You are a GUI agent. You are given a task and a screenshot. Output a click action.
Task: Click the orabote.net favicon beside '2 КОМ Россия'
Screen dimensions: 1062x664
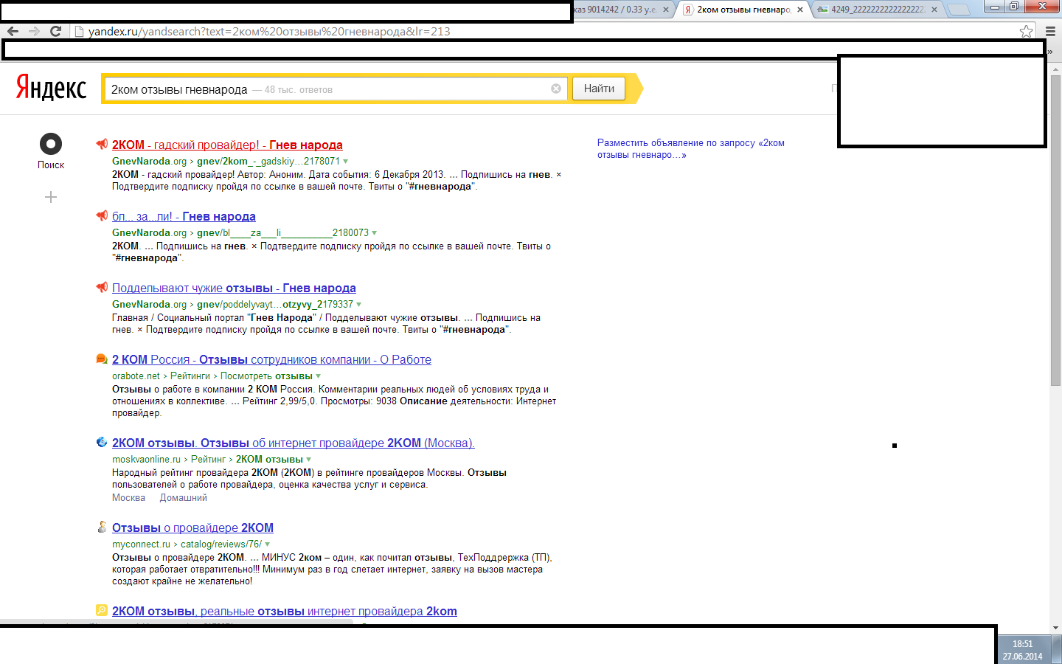click(x=102, y=359)
